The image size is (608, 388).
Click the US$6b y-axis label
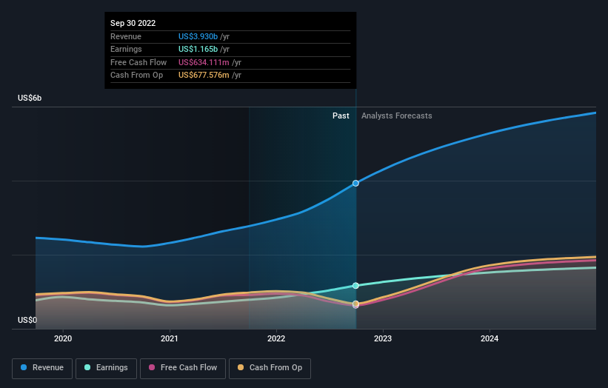pyautogui.click(x=30, y=98)
